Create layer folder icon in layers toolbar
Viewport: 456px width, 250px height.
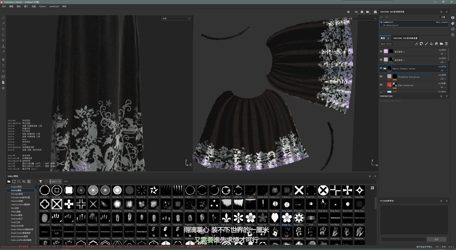tap(441, 44)
